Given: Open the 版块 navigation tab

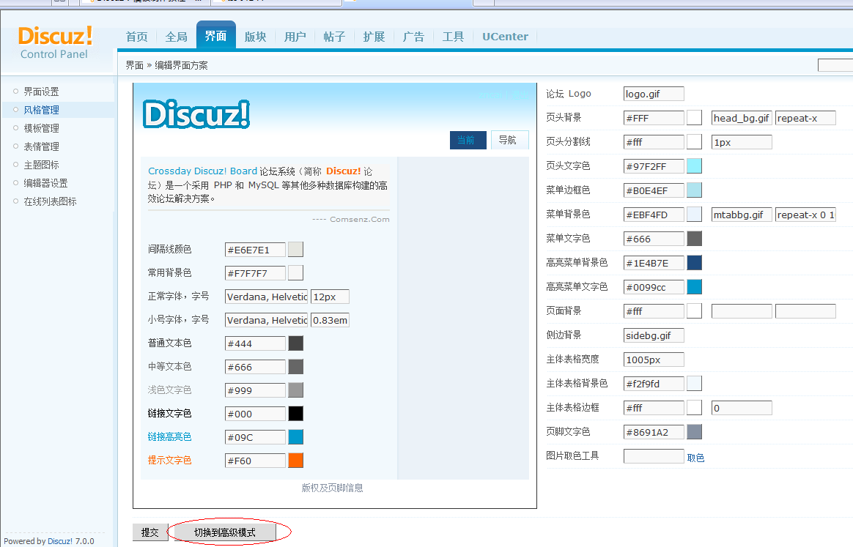Looking at the screenshot, I should tap(255, 37).
